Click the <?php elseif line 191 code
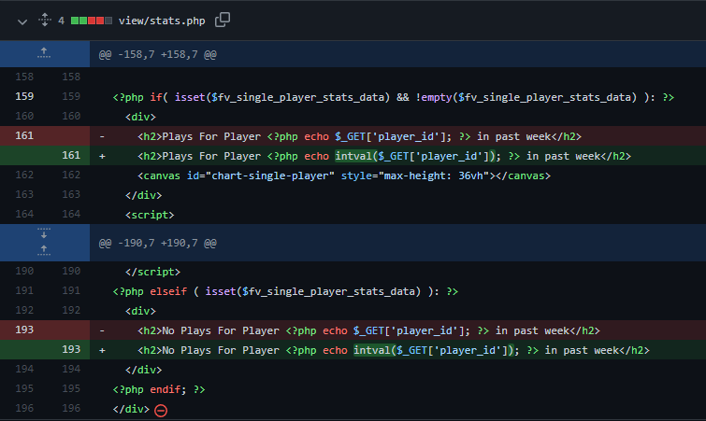Image resolution: width=706 pixels, height=421 pixels. click(285, 291)
